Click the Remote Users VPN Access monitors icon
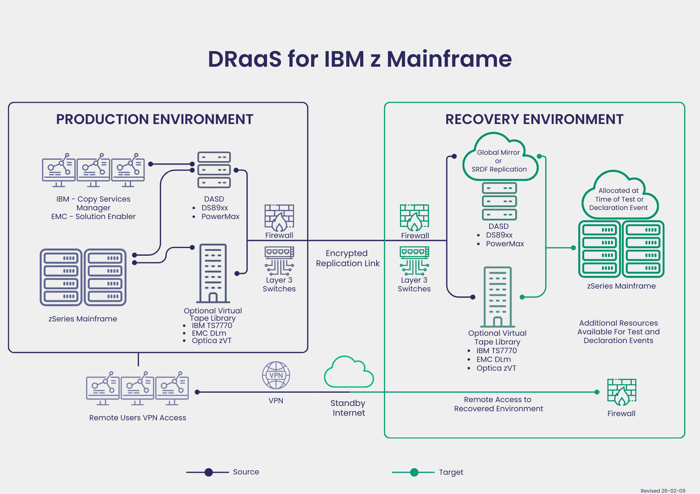This screenshot has width=700, height=494. click(x=137, y=388)
